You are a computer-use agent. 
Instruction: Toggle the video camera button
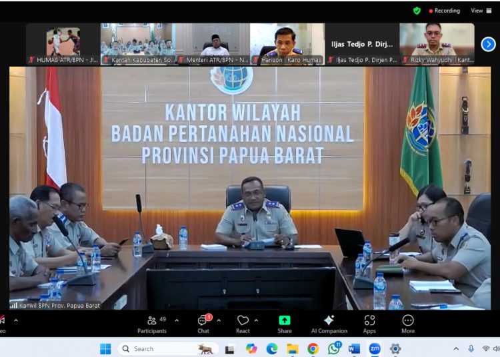coord(3,324)
